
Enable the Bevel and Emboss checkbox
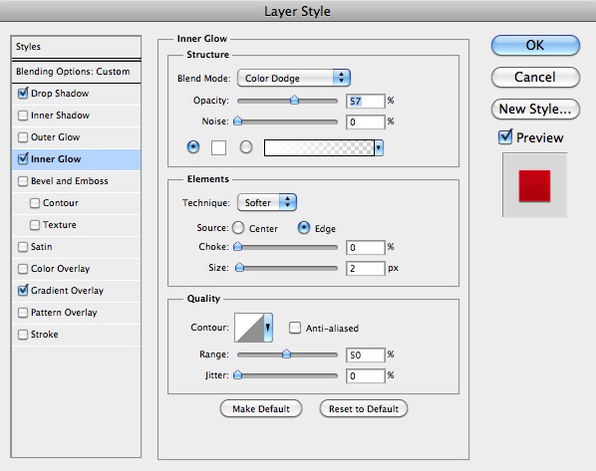click(x=23, y=181)
